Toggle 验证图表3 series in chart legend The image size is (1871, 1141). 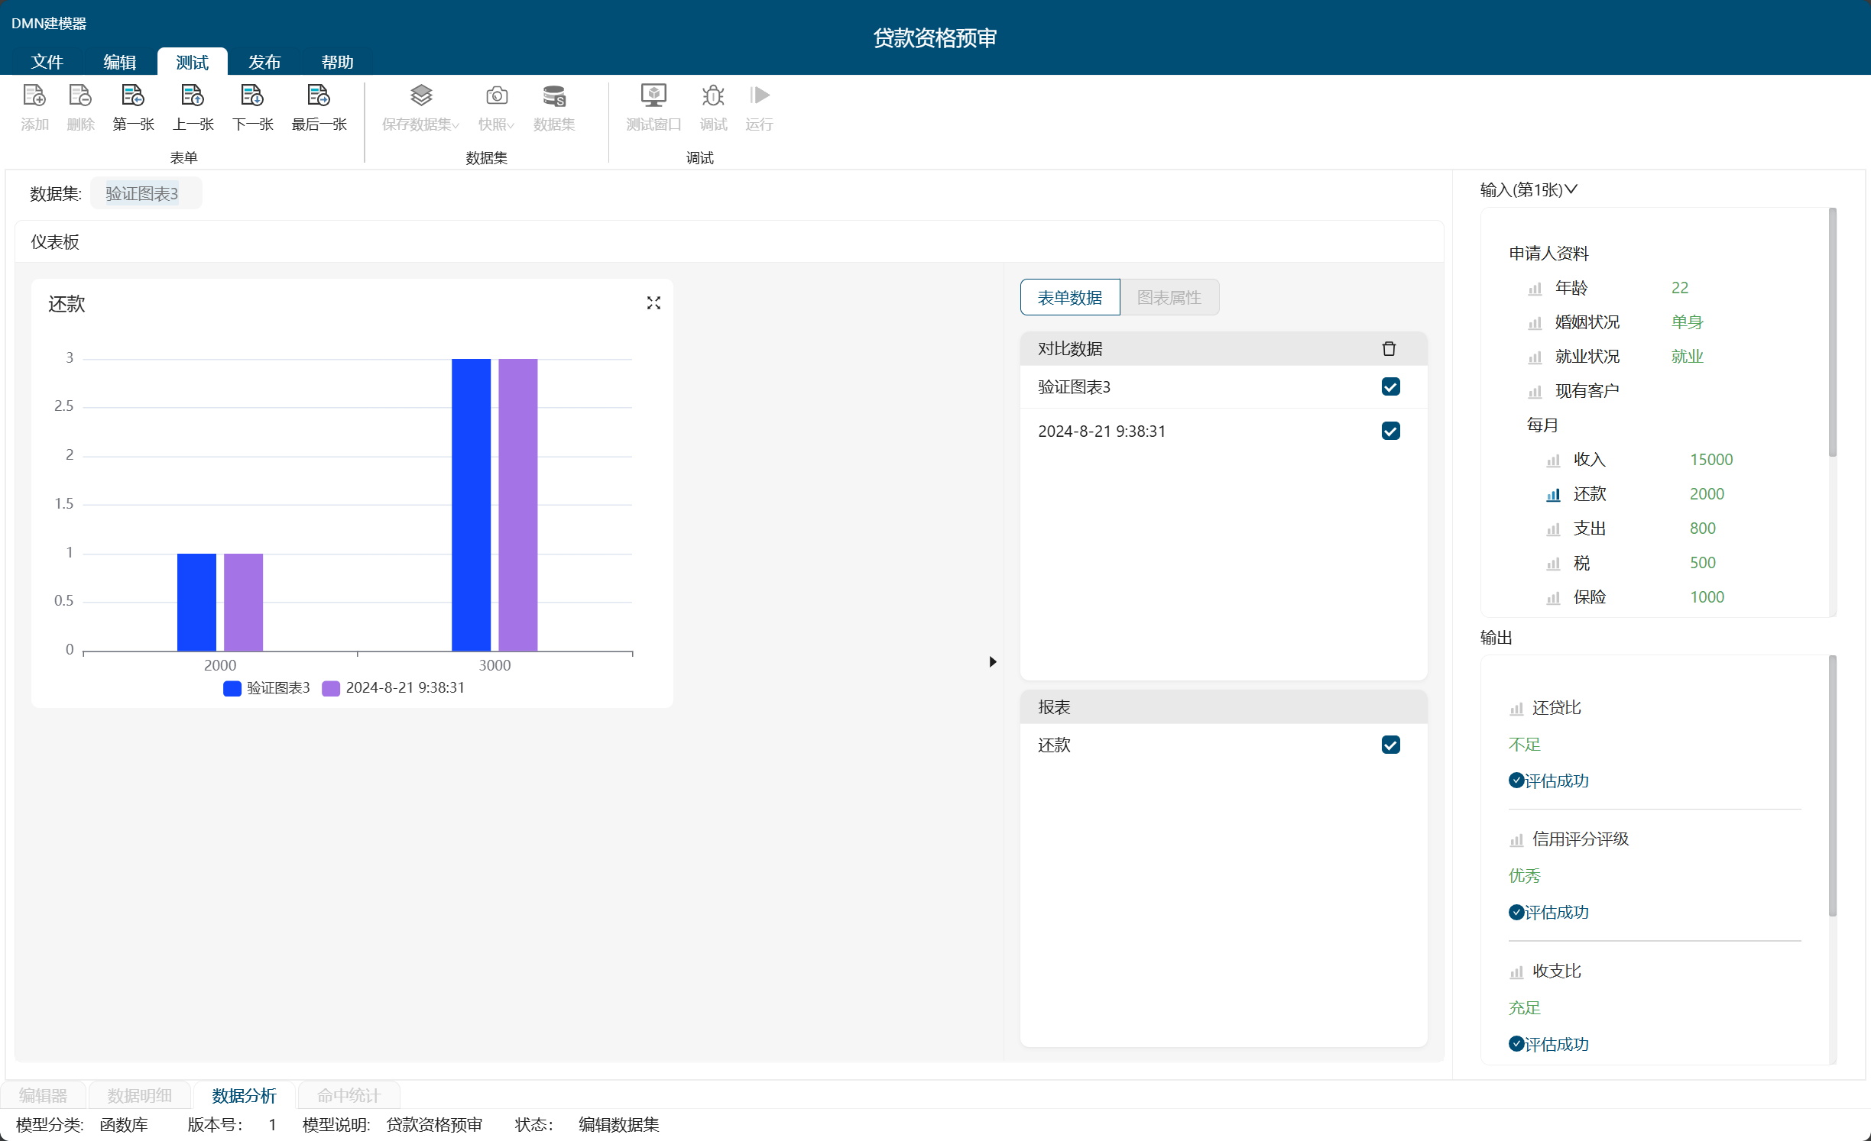(x=267, y=688)
